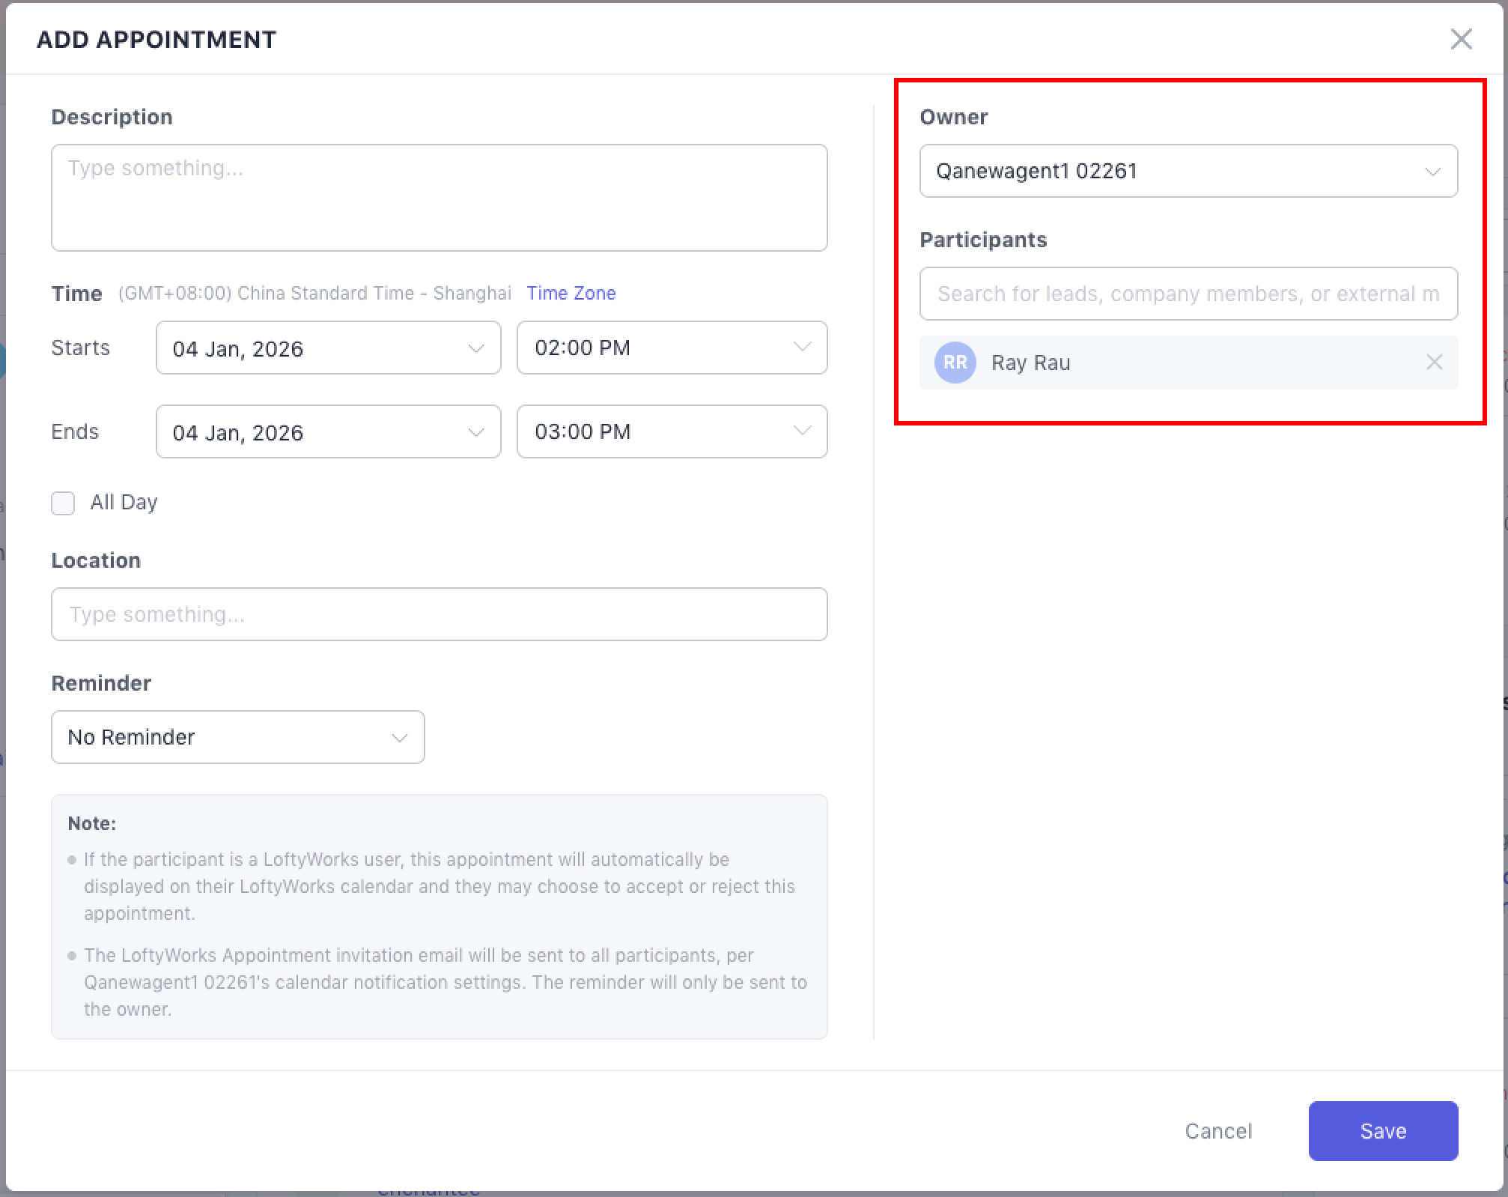This screenshot has width=1508, height=1197.
Task: Remove participant Ray Rau
Action: [x=1434, y=363]
